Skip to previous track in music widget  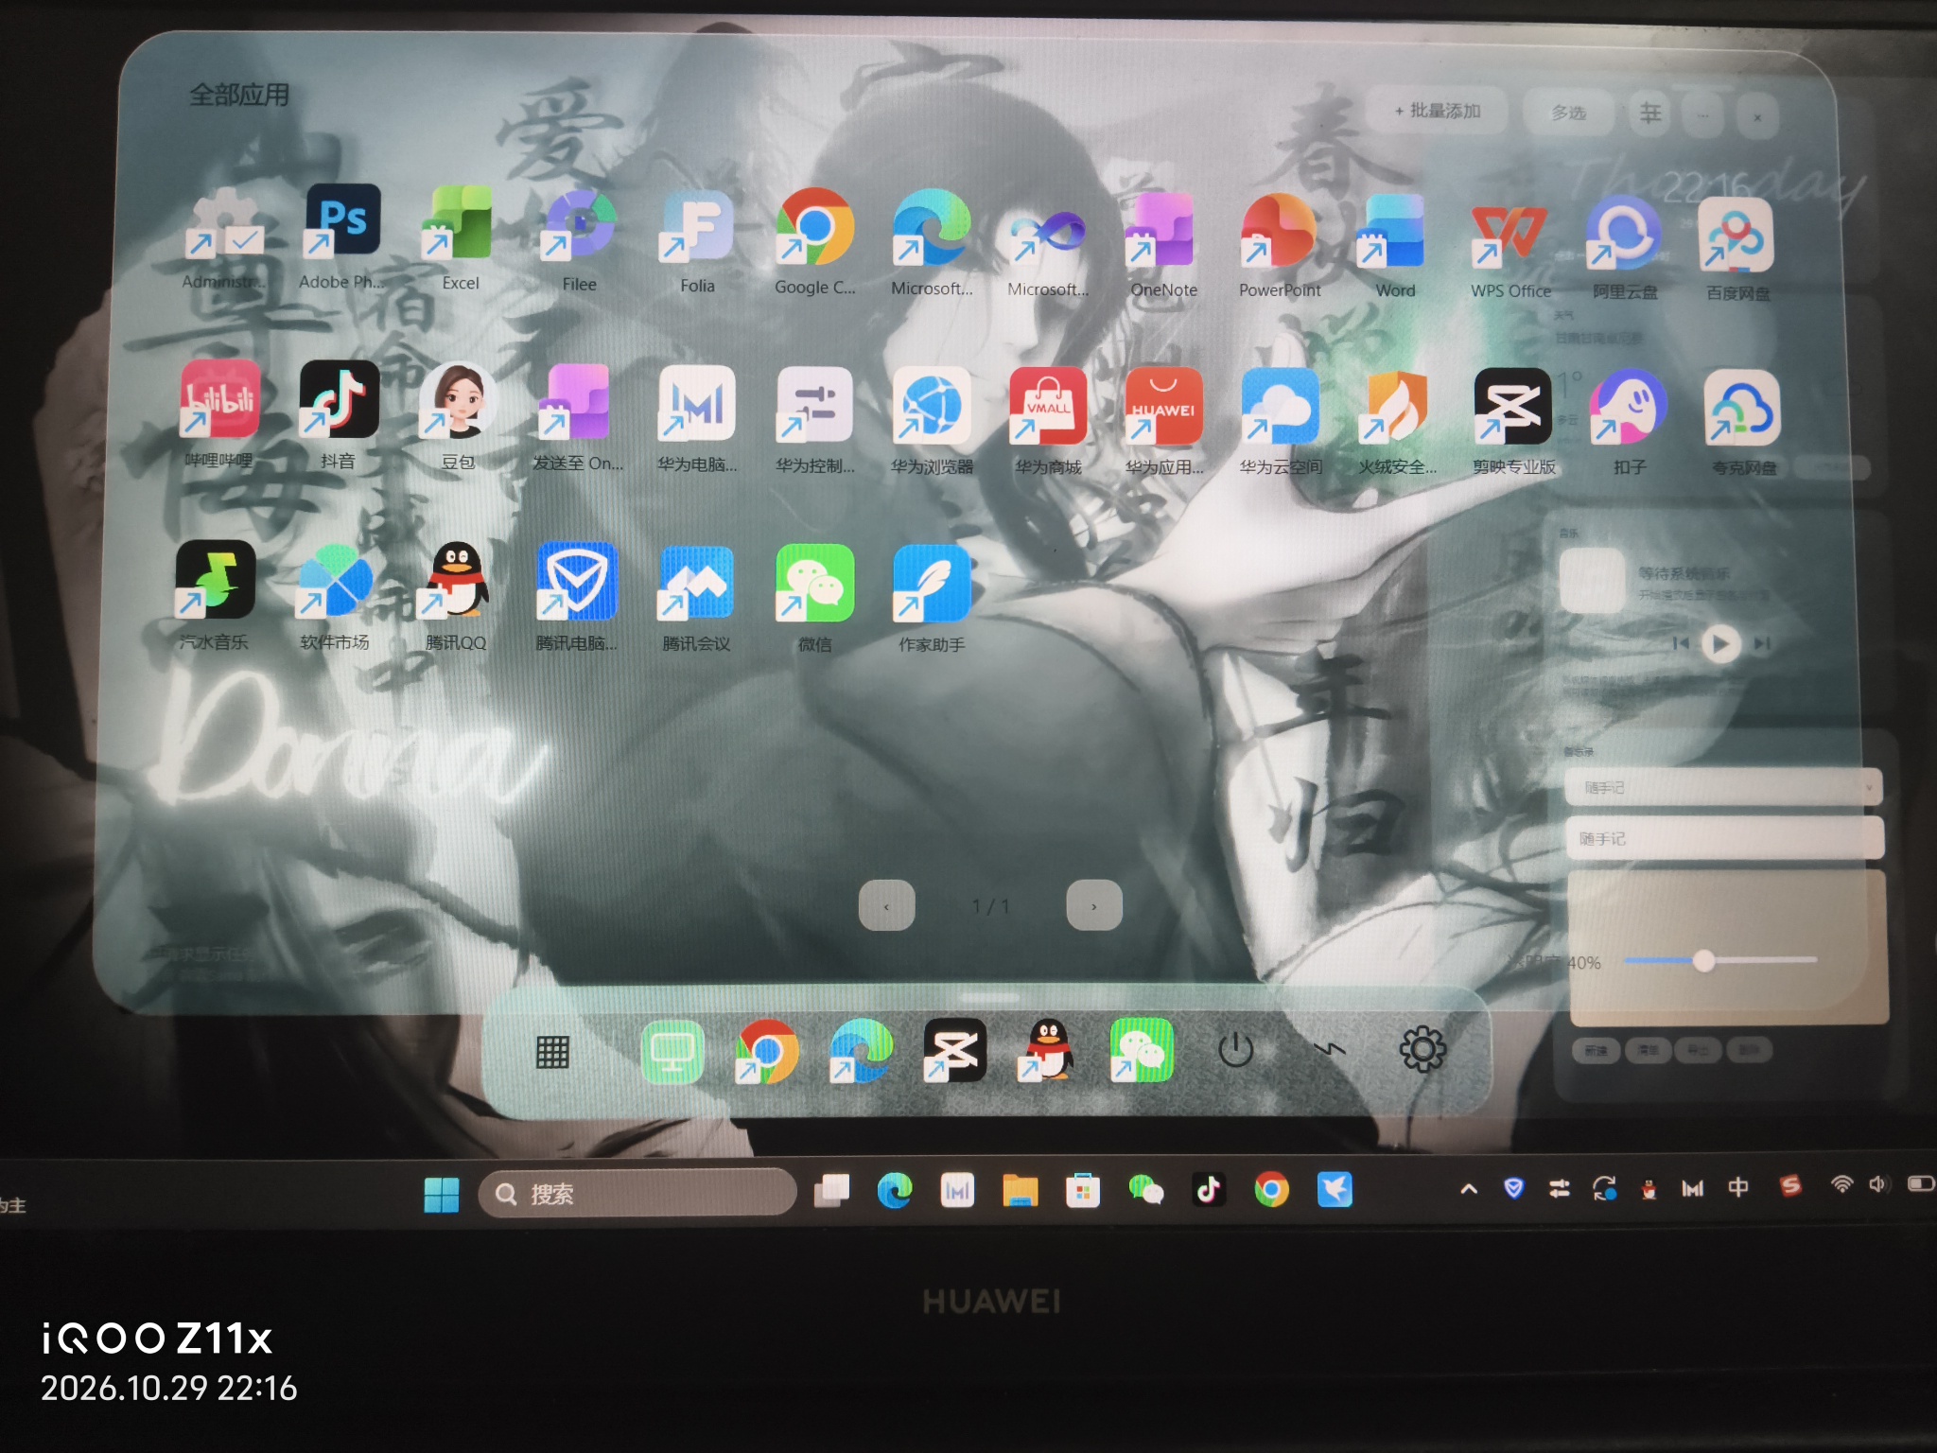pos(1681,643)
